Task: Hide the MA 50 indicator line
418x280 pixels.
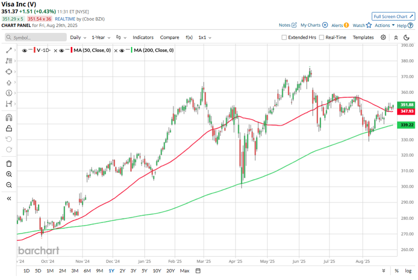Action: pyautogui.click(x=61, y=50)
